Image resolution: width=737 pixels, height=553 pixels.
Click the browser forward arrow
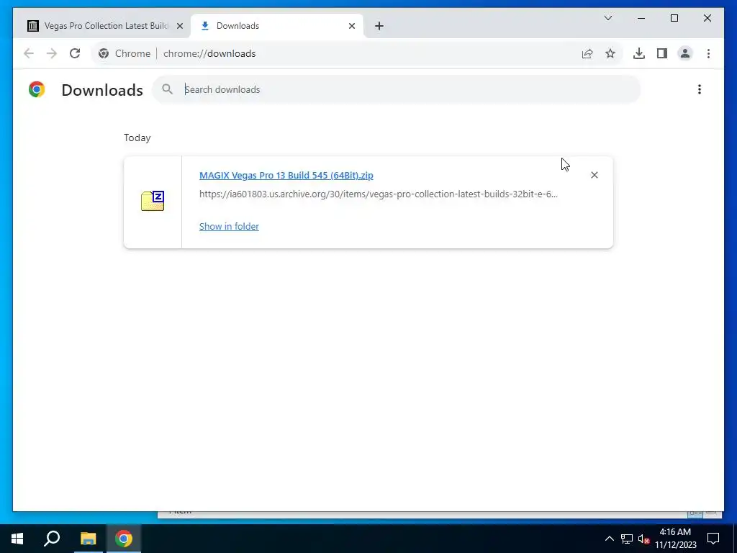(52, 53)
